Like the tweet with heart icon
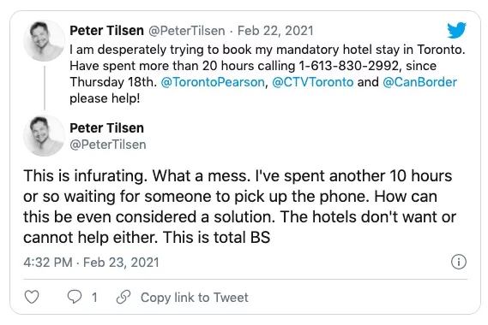488x325 pixels. point(32,297)
